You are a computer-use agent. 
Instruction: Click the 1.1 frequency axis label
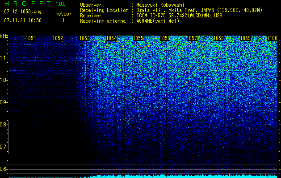(4, 58)
